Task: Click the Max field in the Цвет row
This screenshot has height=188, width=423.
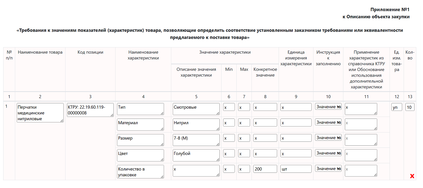Action: point(244,153)
